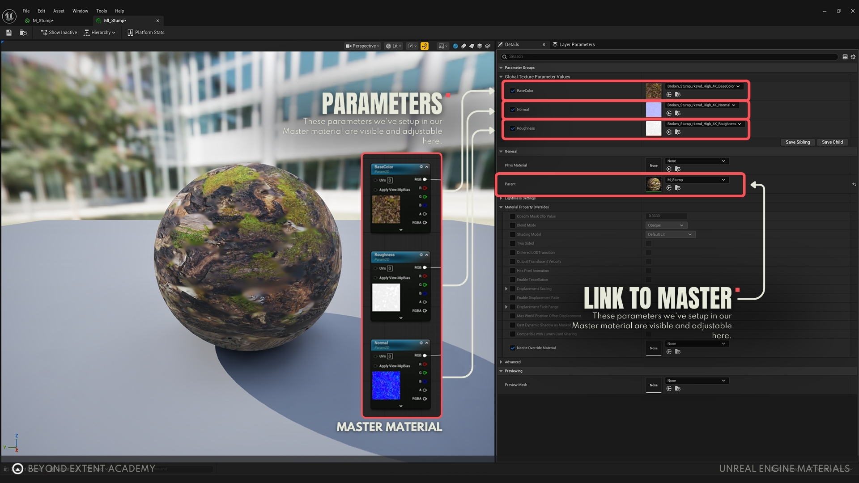This screenshot has width=859, height=483.
Task: Select the cylinder preview mesh icon
Action: coord(464,46)
